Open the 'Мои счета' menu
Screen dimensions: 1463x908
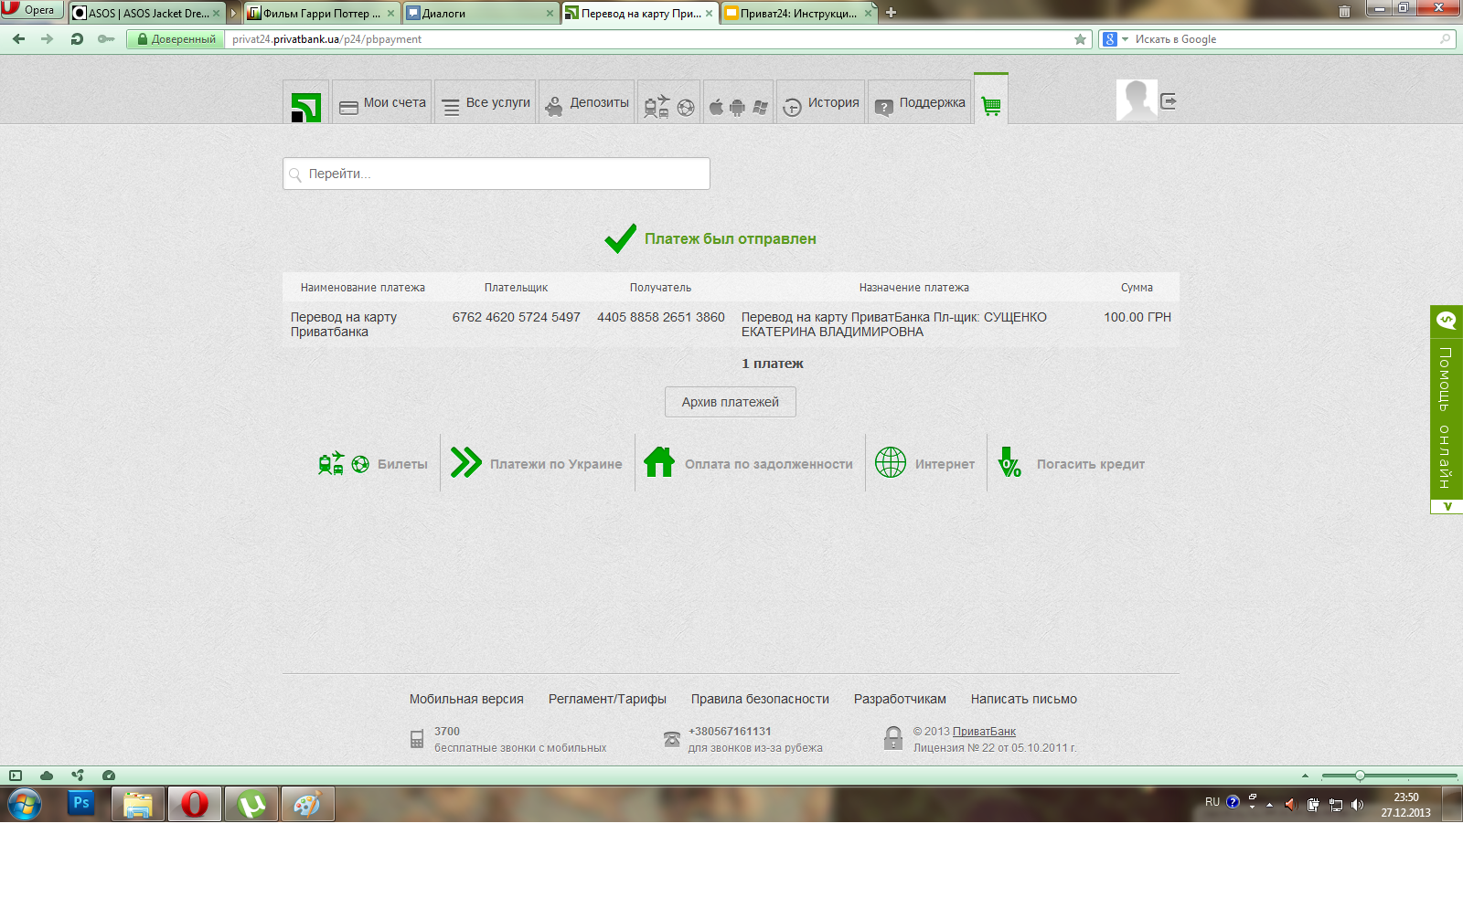pyautogui.click(x=382, y=102)
